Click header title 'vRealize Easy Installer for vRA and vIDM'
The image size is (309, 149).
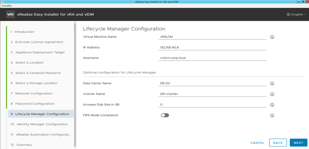[55, 14]
